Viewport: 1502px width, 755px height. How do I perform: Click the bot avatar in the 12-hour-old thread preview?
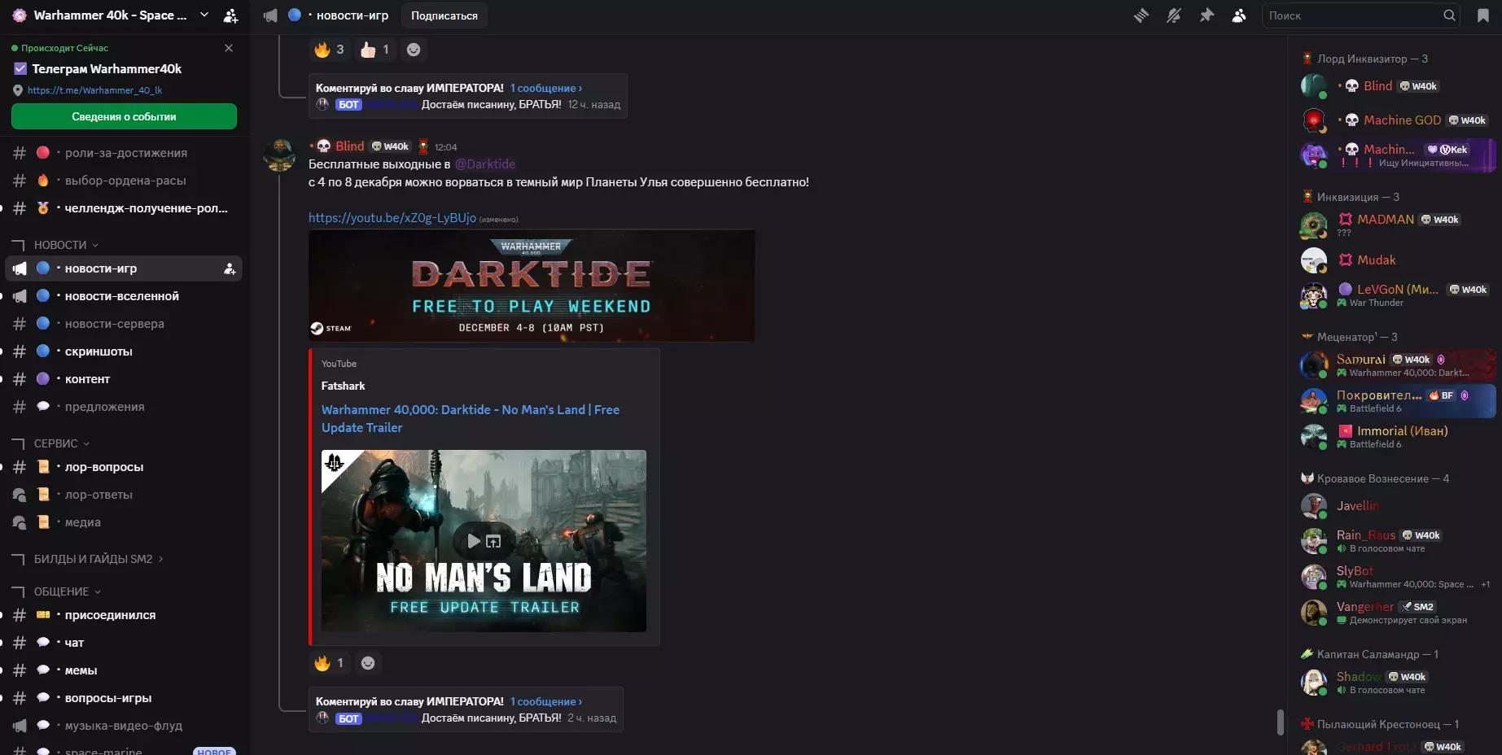(322, 104)
